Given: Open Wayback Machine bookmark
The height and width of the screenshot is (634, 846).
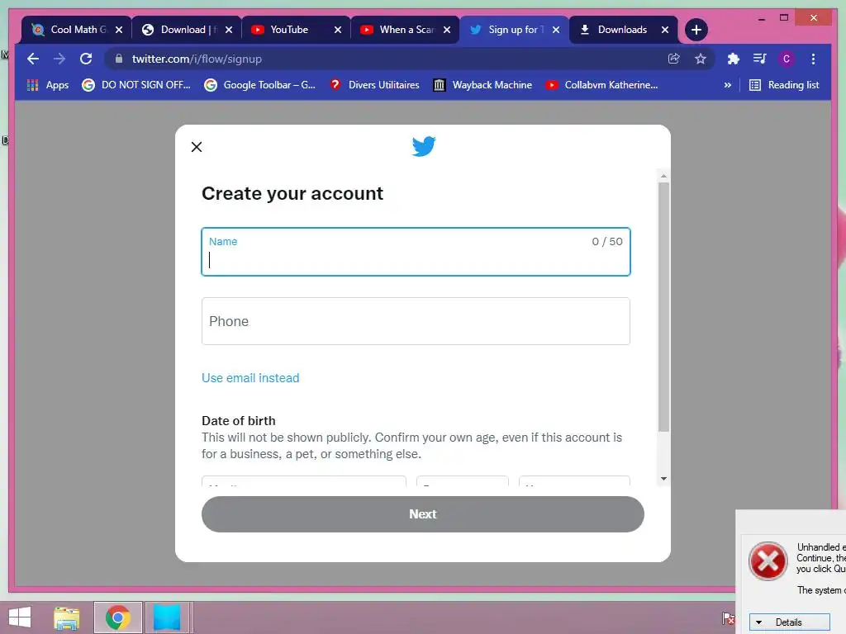Looking at the screenshot, I should point(482,85).
